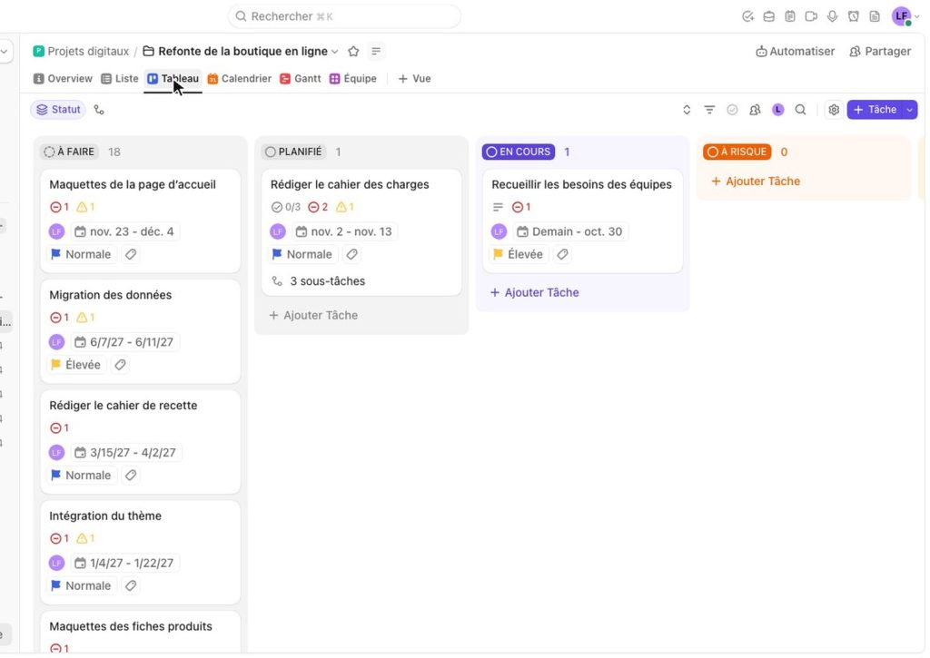Open the briefcase icon in the top bar
930x658 pixels.
click(x=768, y=16)
